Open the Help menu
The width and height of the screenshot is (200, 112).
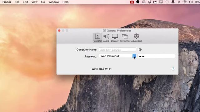point(65,2)
